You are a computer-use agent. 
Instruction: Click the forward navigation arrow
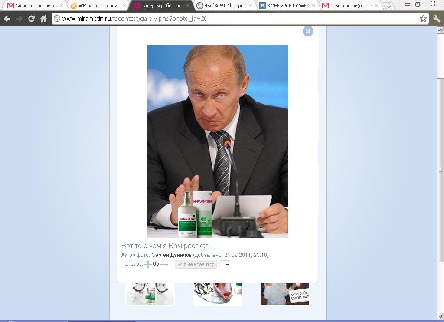(19, 19)
